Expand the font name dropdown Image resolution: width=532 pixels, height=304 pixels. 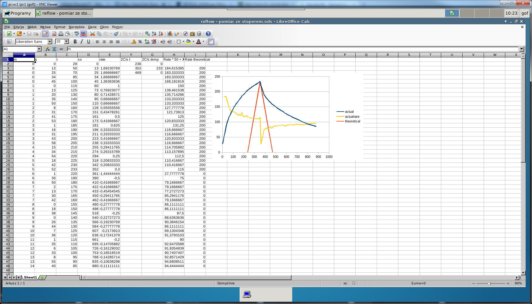(50, 42)
